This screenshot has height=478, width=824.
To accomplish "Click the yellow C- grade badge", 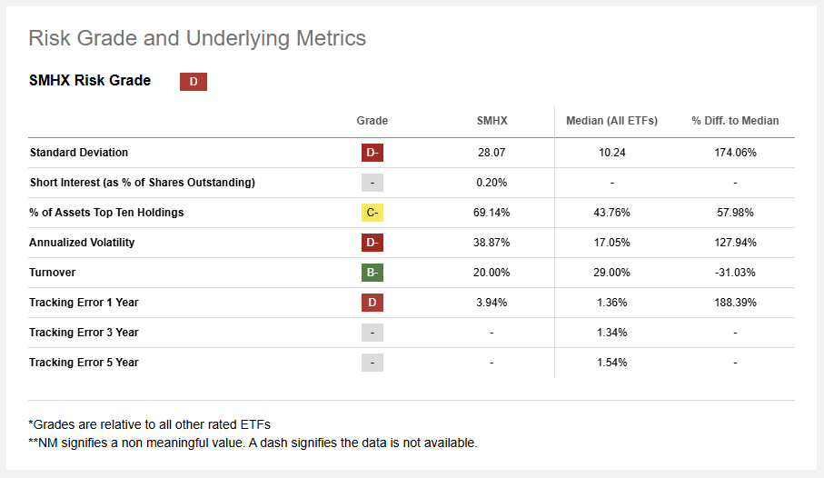I will [372, 213].
